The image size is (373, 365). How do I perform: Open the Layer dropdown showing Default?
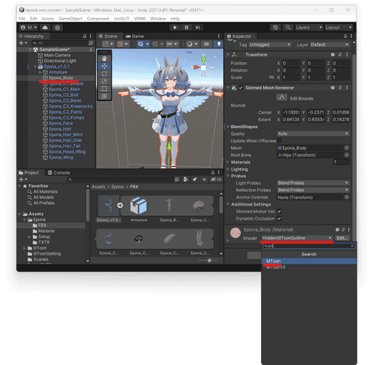pos(330,45)
